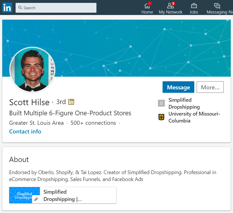Click the About summary text starting 'Endorsed by Oberlo'

pos(113,176)
